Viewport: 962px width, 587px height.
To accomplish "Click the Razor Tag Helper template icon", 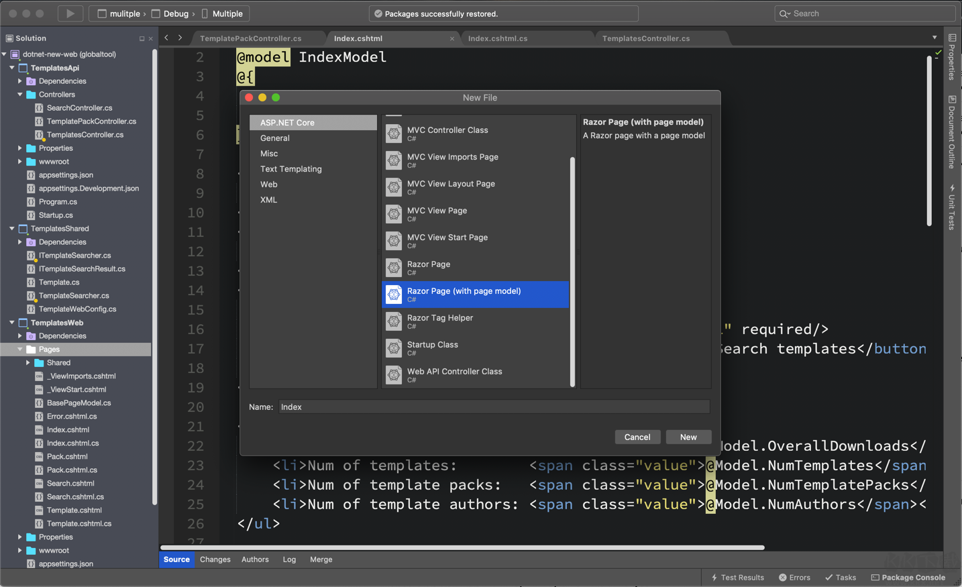I will [394, 321].
